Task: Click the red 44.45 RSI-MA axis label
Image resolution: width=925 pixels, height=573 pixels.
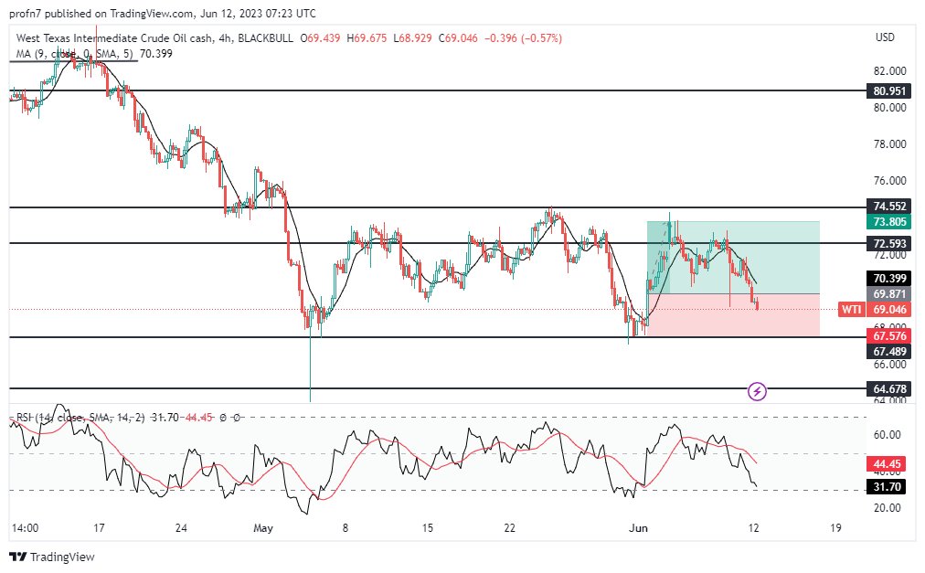Action: coord(888,464)
